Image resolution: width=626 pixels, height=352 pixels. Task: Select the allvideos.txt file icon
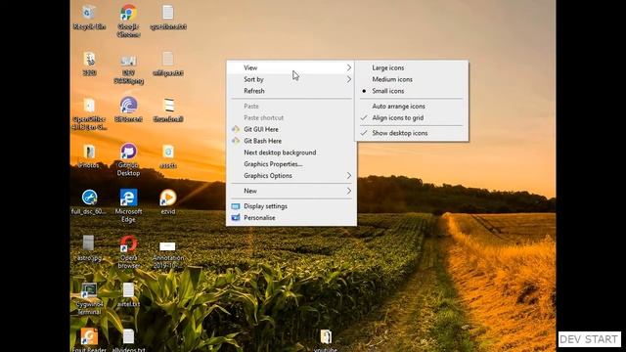128,339
